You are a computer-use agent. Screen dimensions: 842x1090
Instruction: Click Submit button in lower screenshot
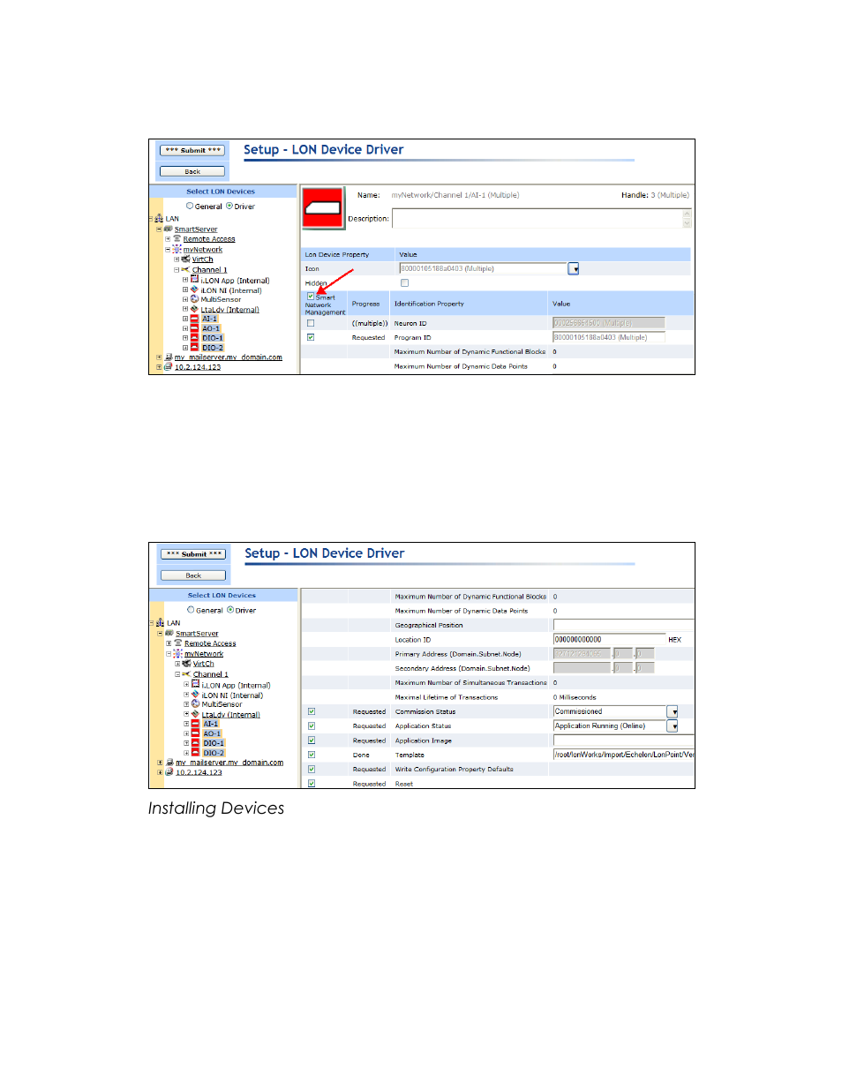tap(193, 554)
